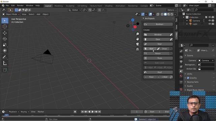Click the viewport zoom magnifier icon

pyautogui.click(x=137, y=34)
